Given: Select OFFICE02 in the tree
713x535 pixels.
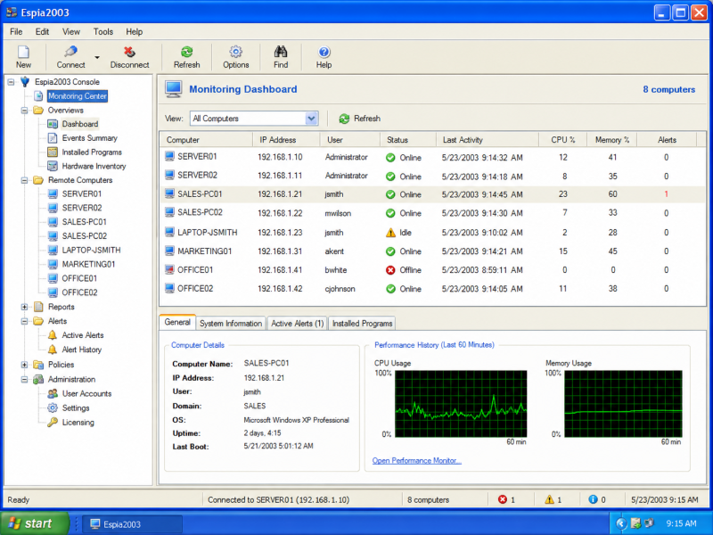Looking at the screenshot, I should (x=79, y=292).
